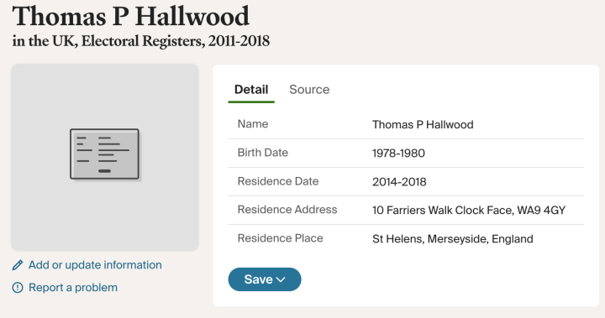Click the gray record thumbnail panel
The width and height of the screenshot is (605, 318).
(x=105, y=157)
